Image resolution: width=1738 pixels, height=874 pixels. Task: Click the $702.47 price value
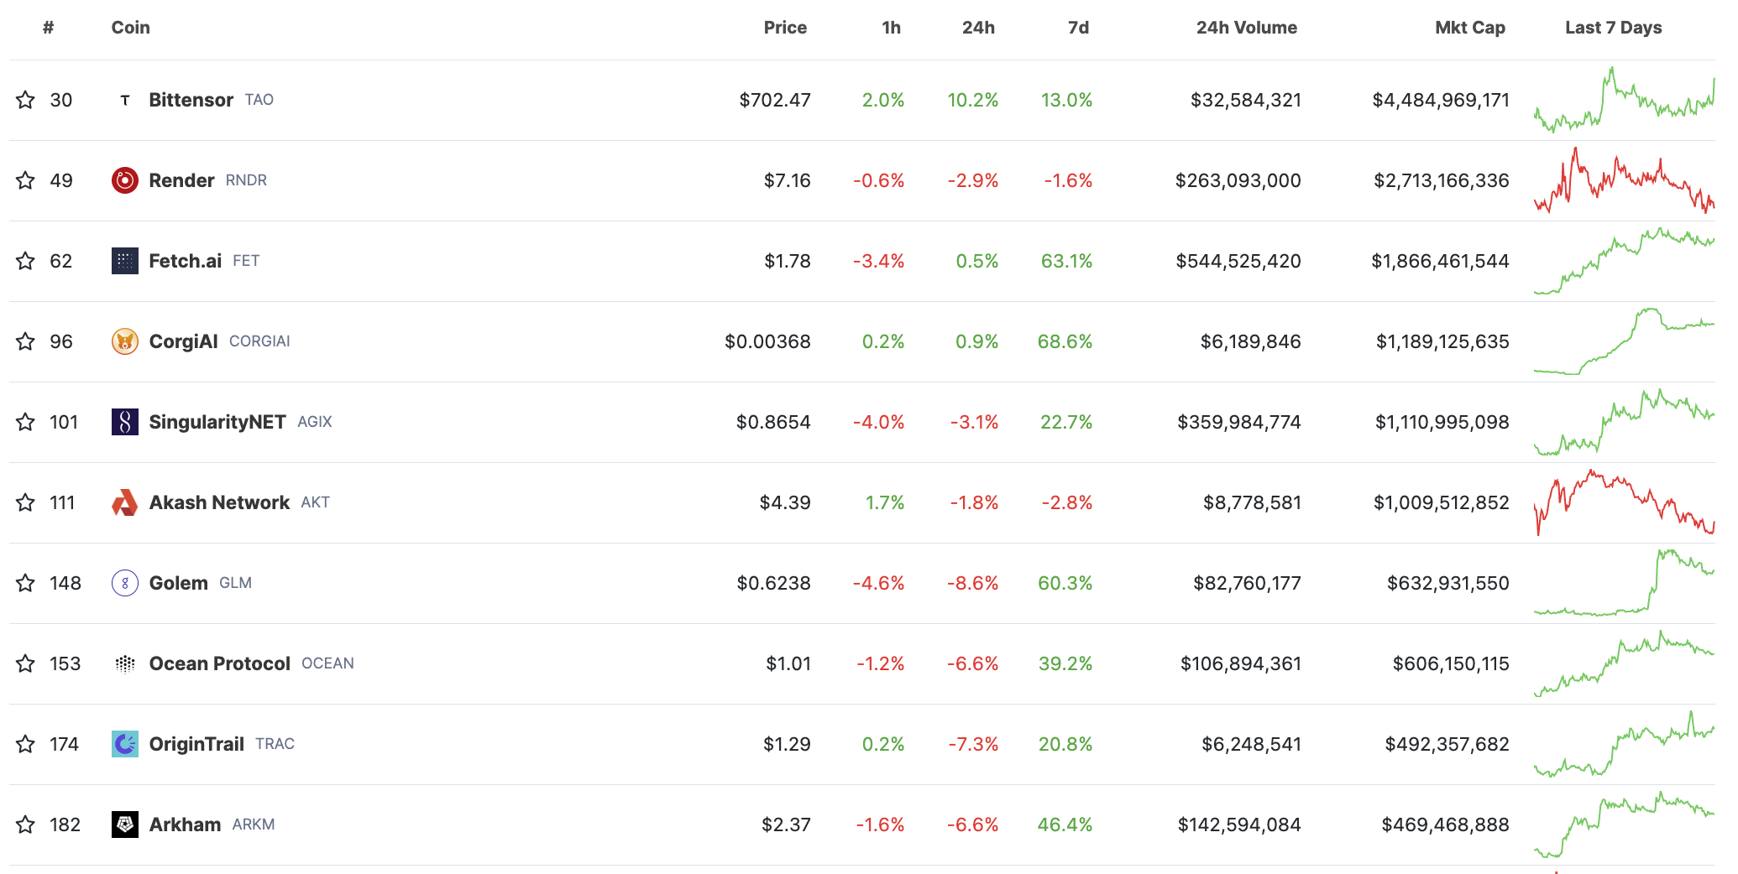click(775, 100)
